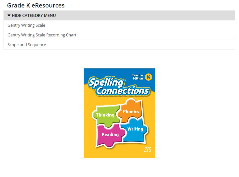
Task: Click the pink Reading puzzle piece
Action: [x=110, y=135]
